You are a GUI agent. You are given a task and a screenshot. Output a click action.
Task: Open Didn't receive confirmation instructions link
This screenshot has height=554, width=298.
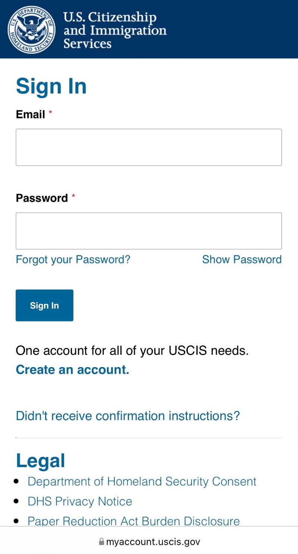(x=128, y=416)
